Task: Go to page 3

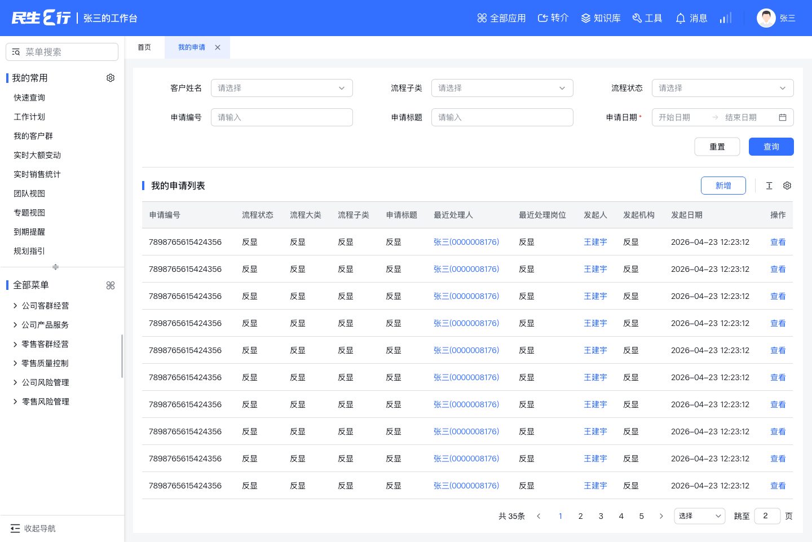Action: tap(601, 516)
